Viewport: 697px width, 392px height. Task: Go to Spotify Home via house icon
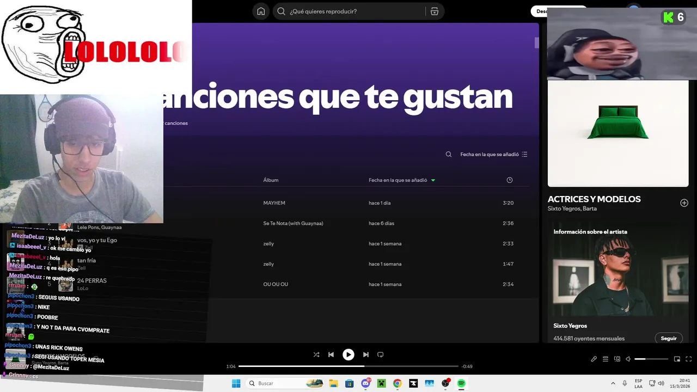(261, 11)
